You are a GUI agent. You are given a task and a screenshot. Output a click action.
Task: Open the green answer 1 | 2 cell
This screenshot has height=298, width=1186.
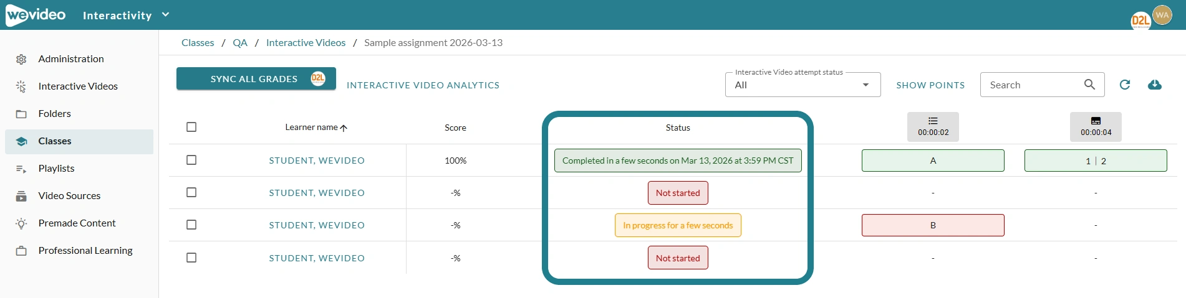tap(1096, 161)
